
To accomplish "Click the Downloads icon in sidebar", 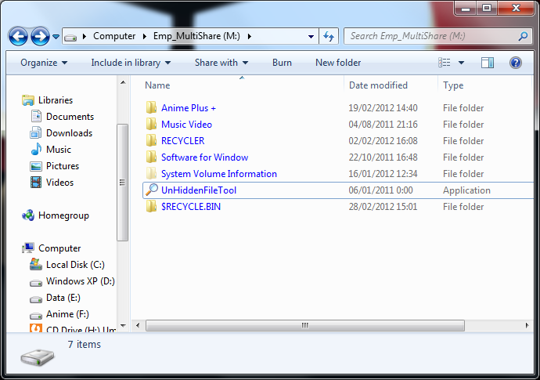I will 36,132.
